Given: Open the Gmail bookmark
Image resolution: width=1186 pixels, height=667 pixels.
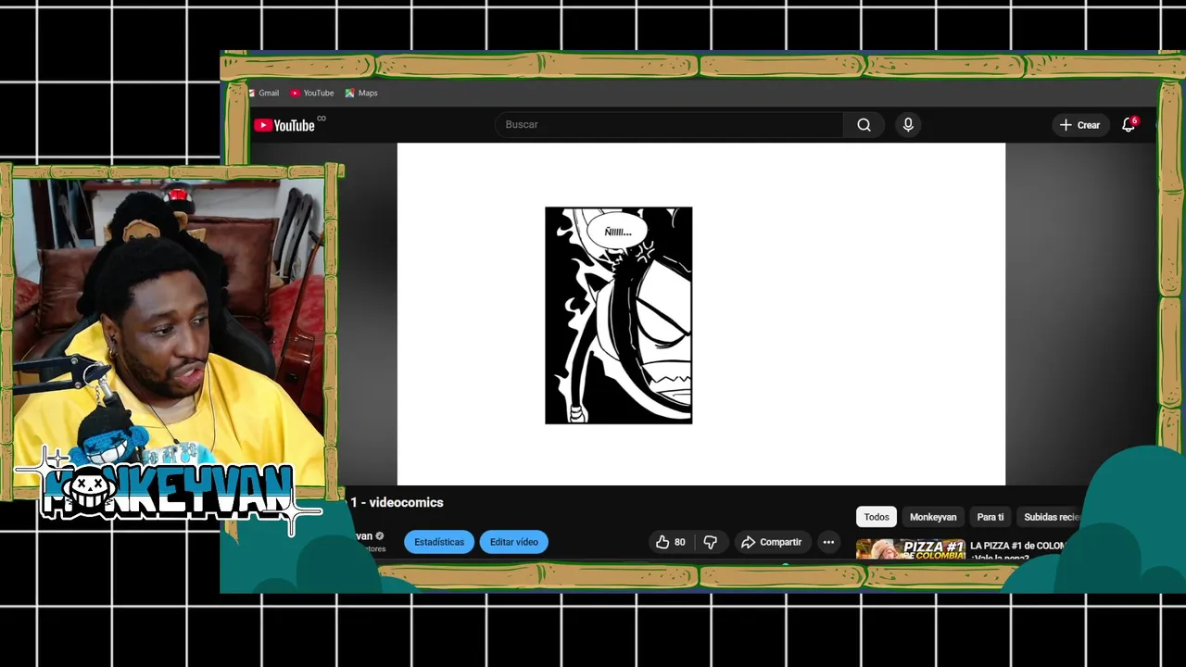Looking at the screenshot, I should 263,93.
